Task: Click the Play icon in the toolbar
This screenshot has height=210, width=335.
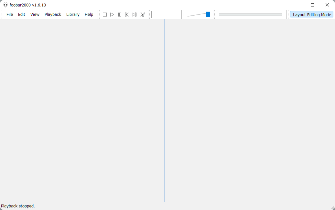Action: (x=112, y=14)
